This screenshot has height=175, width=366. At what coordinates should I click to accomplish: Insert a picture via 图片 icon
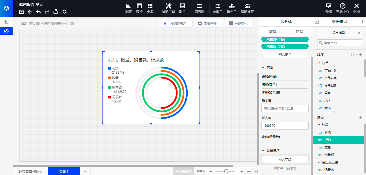coord(182,8)
